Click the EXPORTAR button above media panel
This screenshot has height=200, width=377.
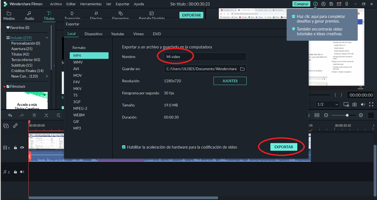tap(191, 15)
